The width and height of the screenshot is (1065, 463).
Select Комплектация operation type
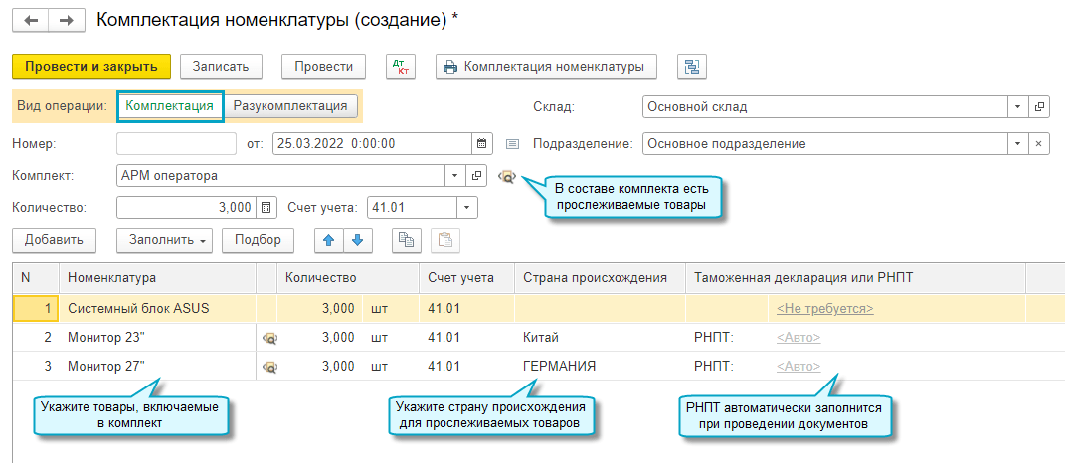pyautogui.click(x=170, y=106)
